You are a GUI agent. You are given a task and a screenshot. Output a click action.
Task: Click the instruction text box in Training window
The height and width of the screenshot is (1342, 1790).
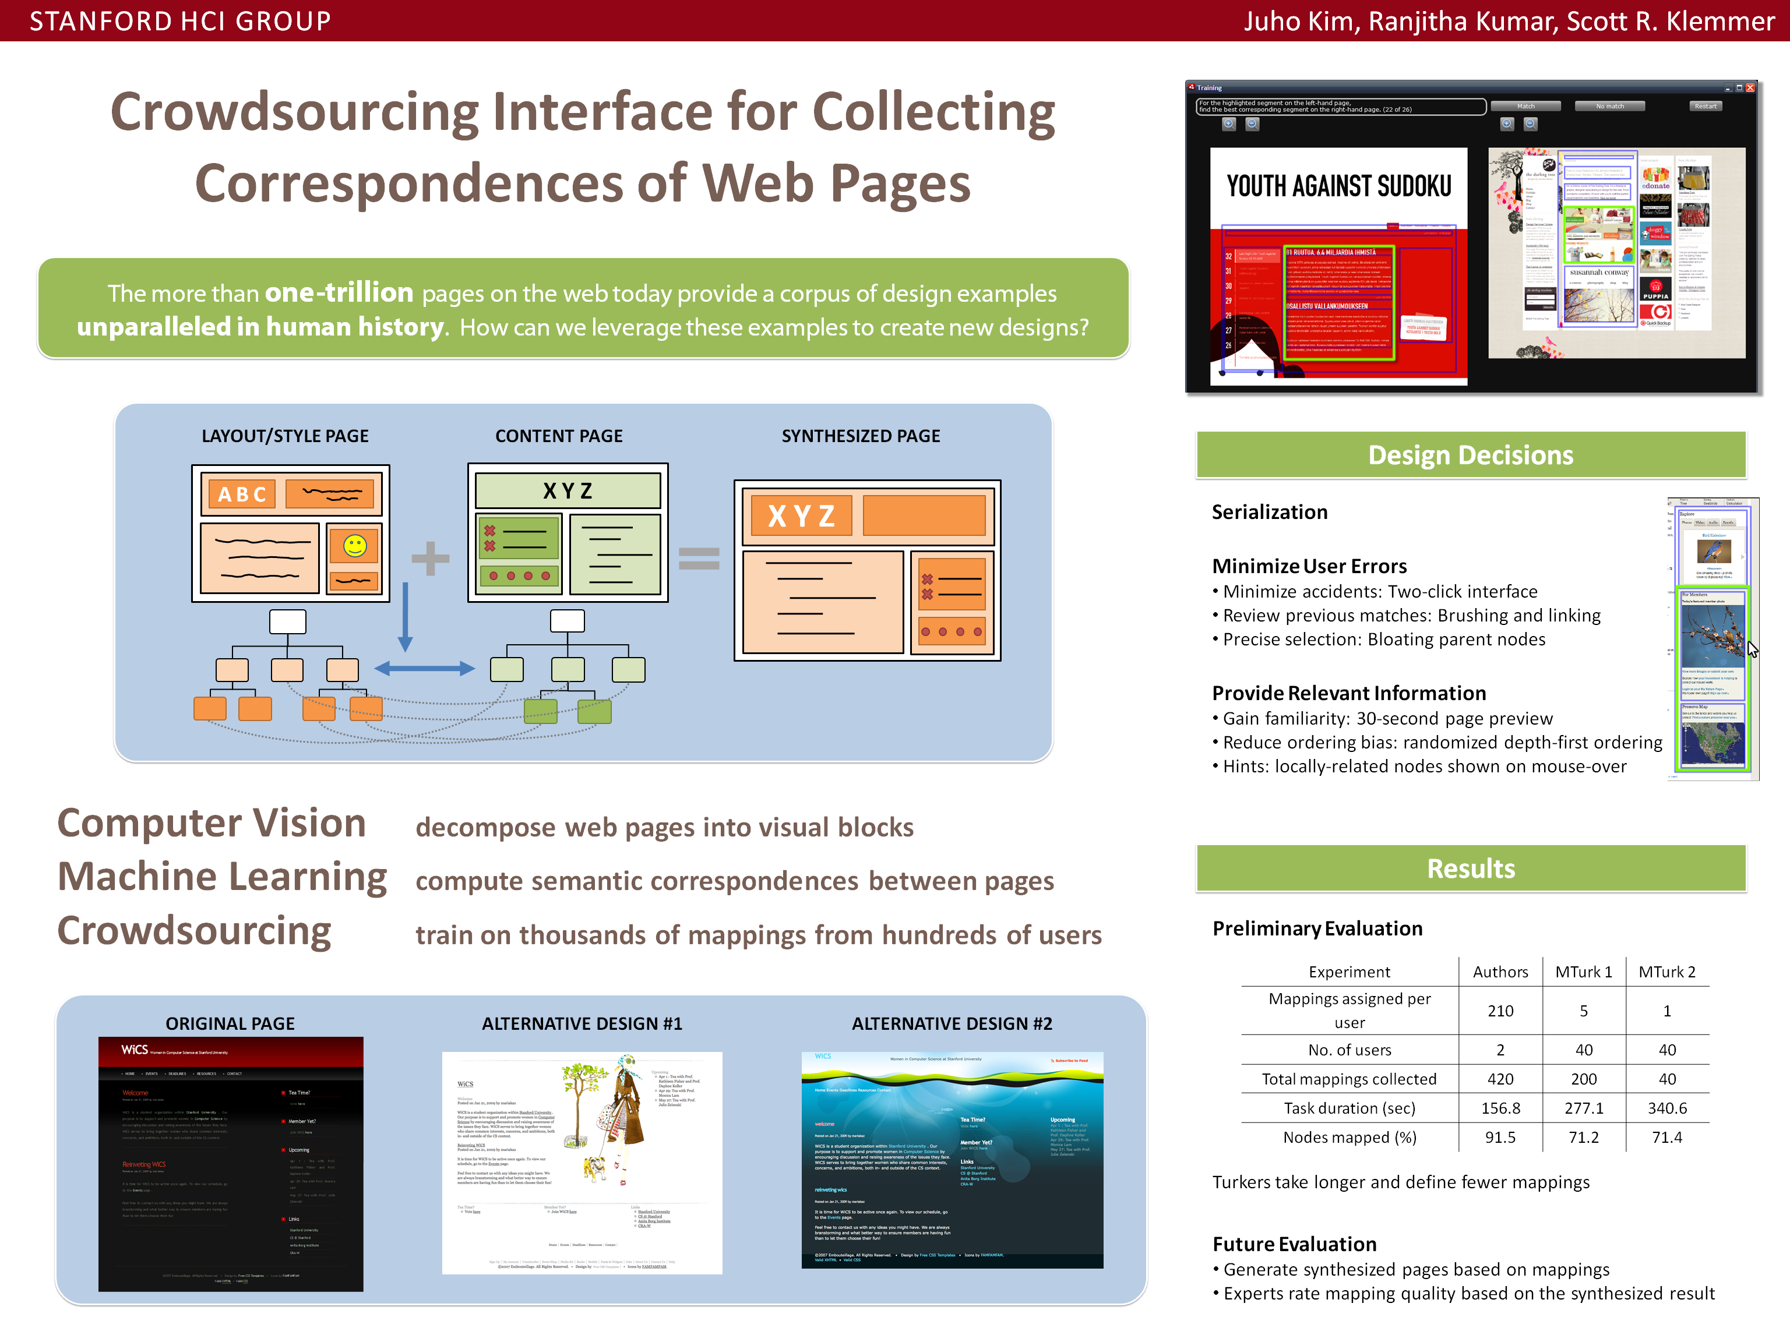(x=1340, y=106)
